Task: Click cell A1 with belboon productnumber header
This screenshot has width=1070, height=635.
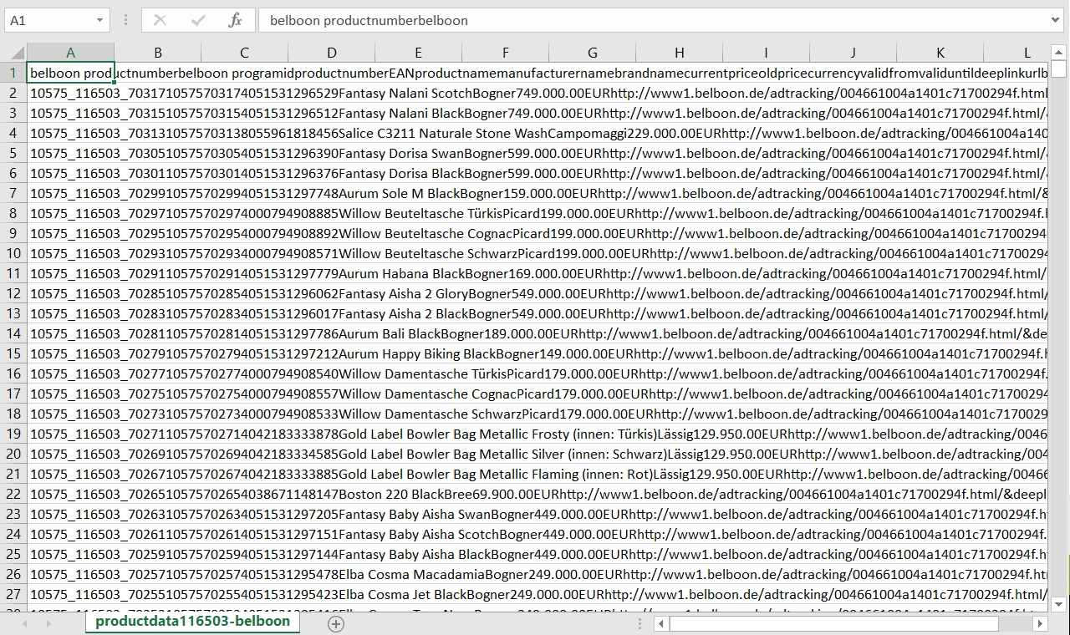Action: click(70, 73)
